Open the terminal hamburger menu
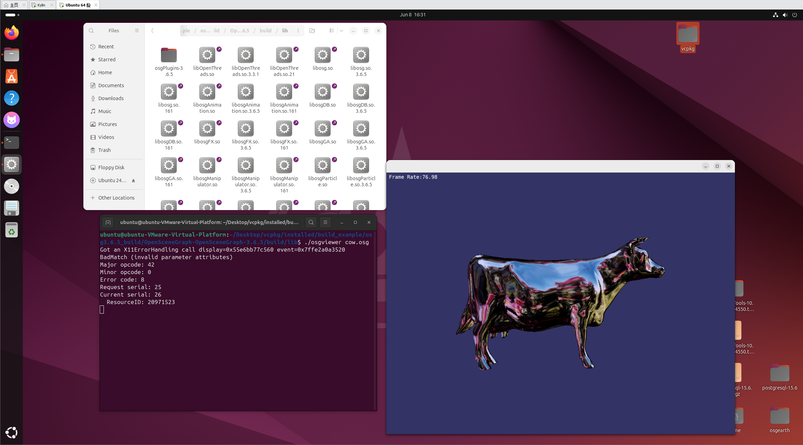 click(x=325, y=222)
